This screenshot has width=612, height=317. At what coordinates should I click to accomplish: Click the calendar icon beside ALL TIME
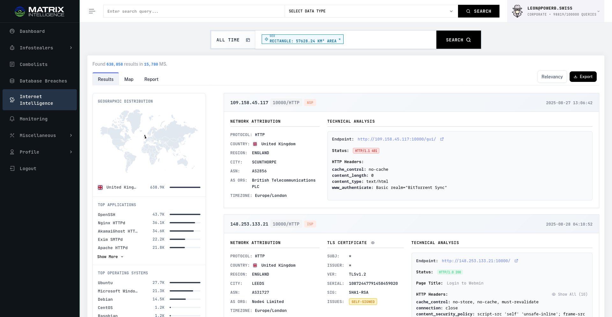tap(248, 40)
